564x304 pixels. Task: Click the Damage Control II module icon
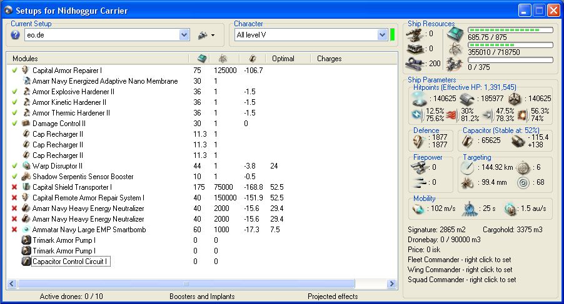26,124
